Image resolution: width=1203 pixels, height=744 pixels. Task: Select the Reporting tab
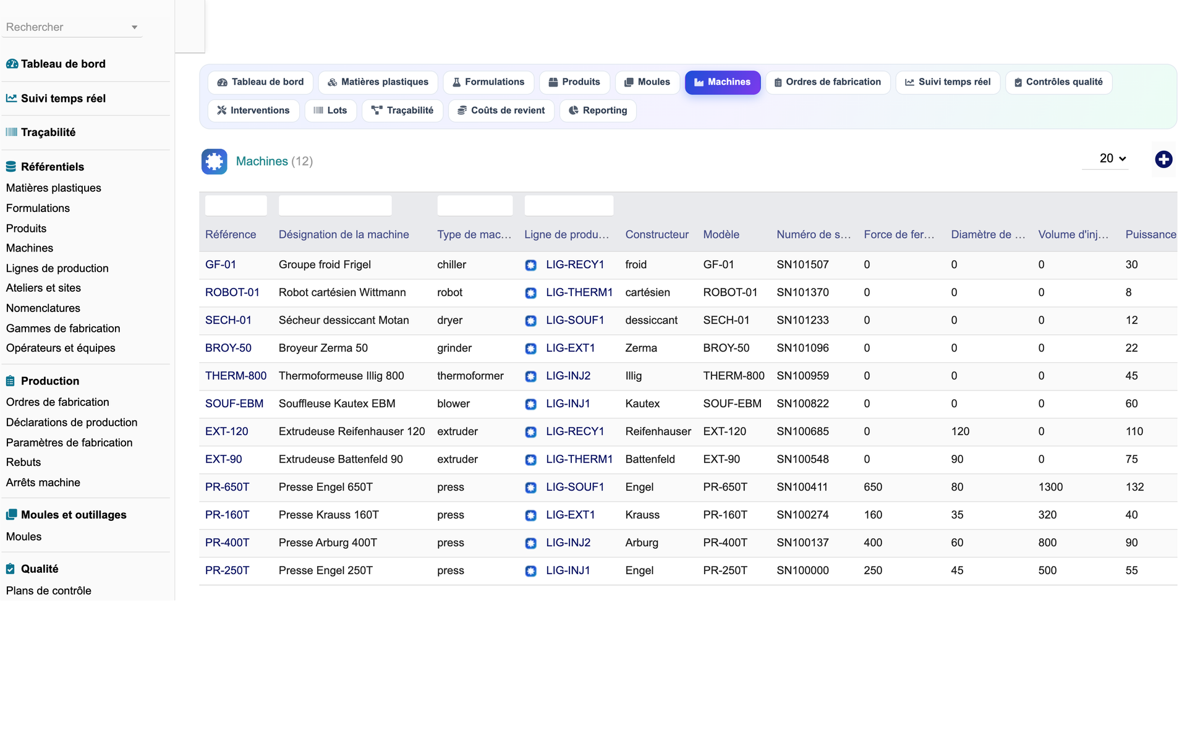pos(598,111)
